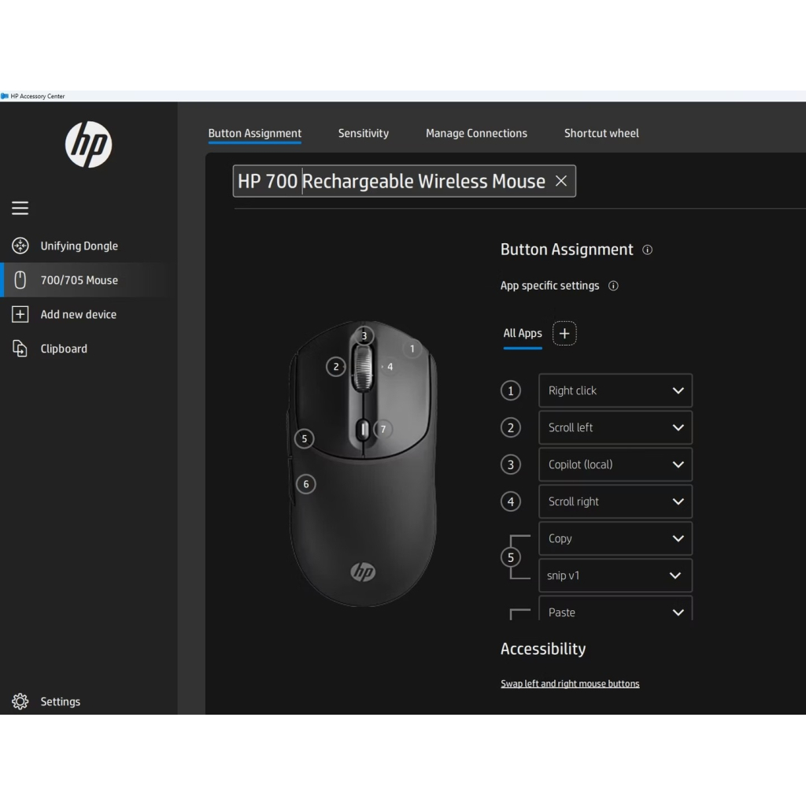The width and height of the screenshot is (806, 806).
Task: Click the HP logo in the sidebar
Action: pos(88,145)
